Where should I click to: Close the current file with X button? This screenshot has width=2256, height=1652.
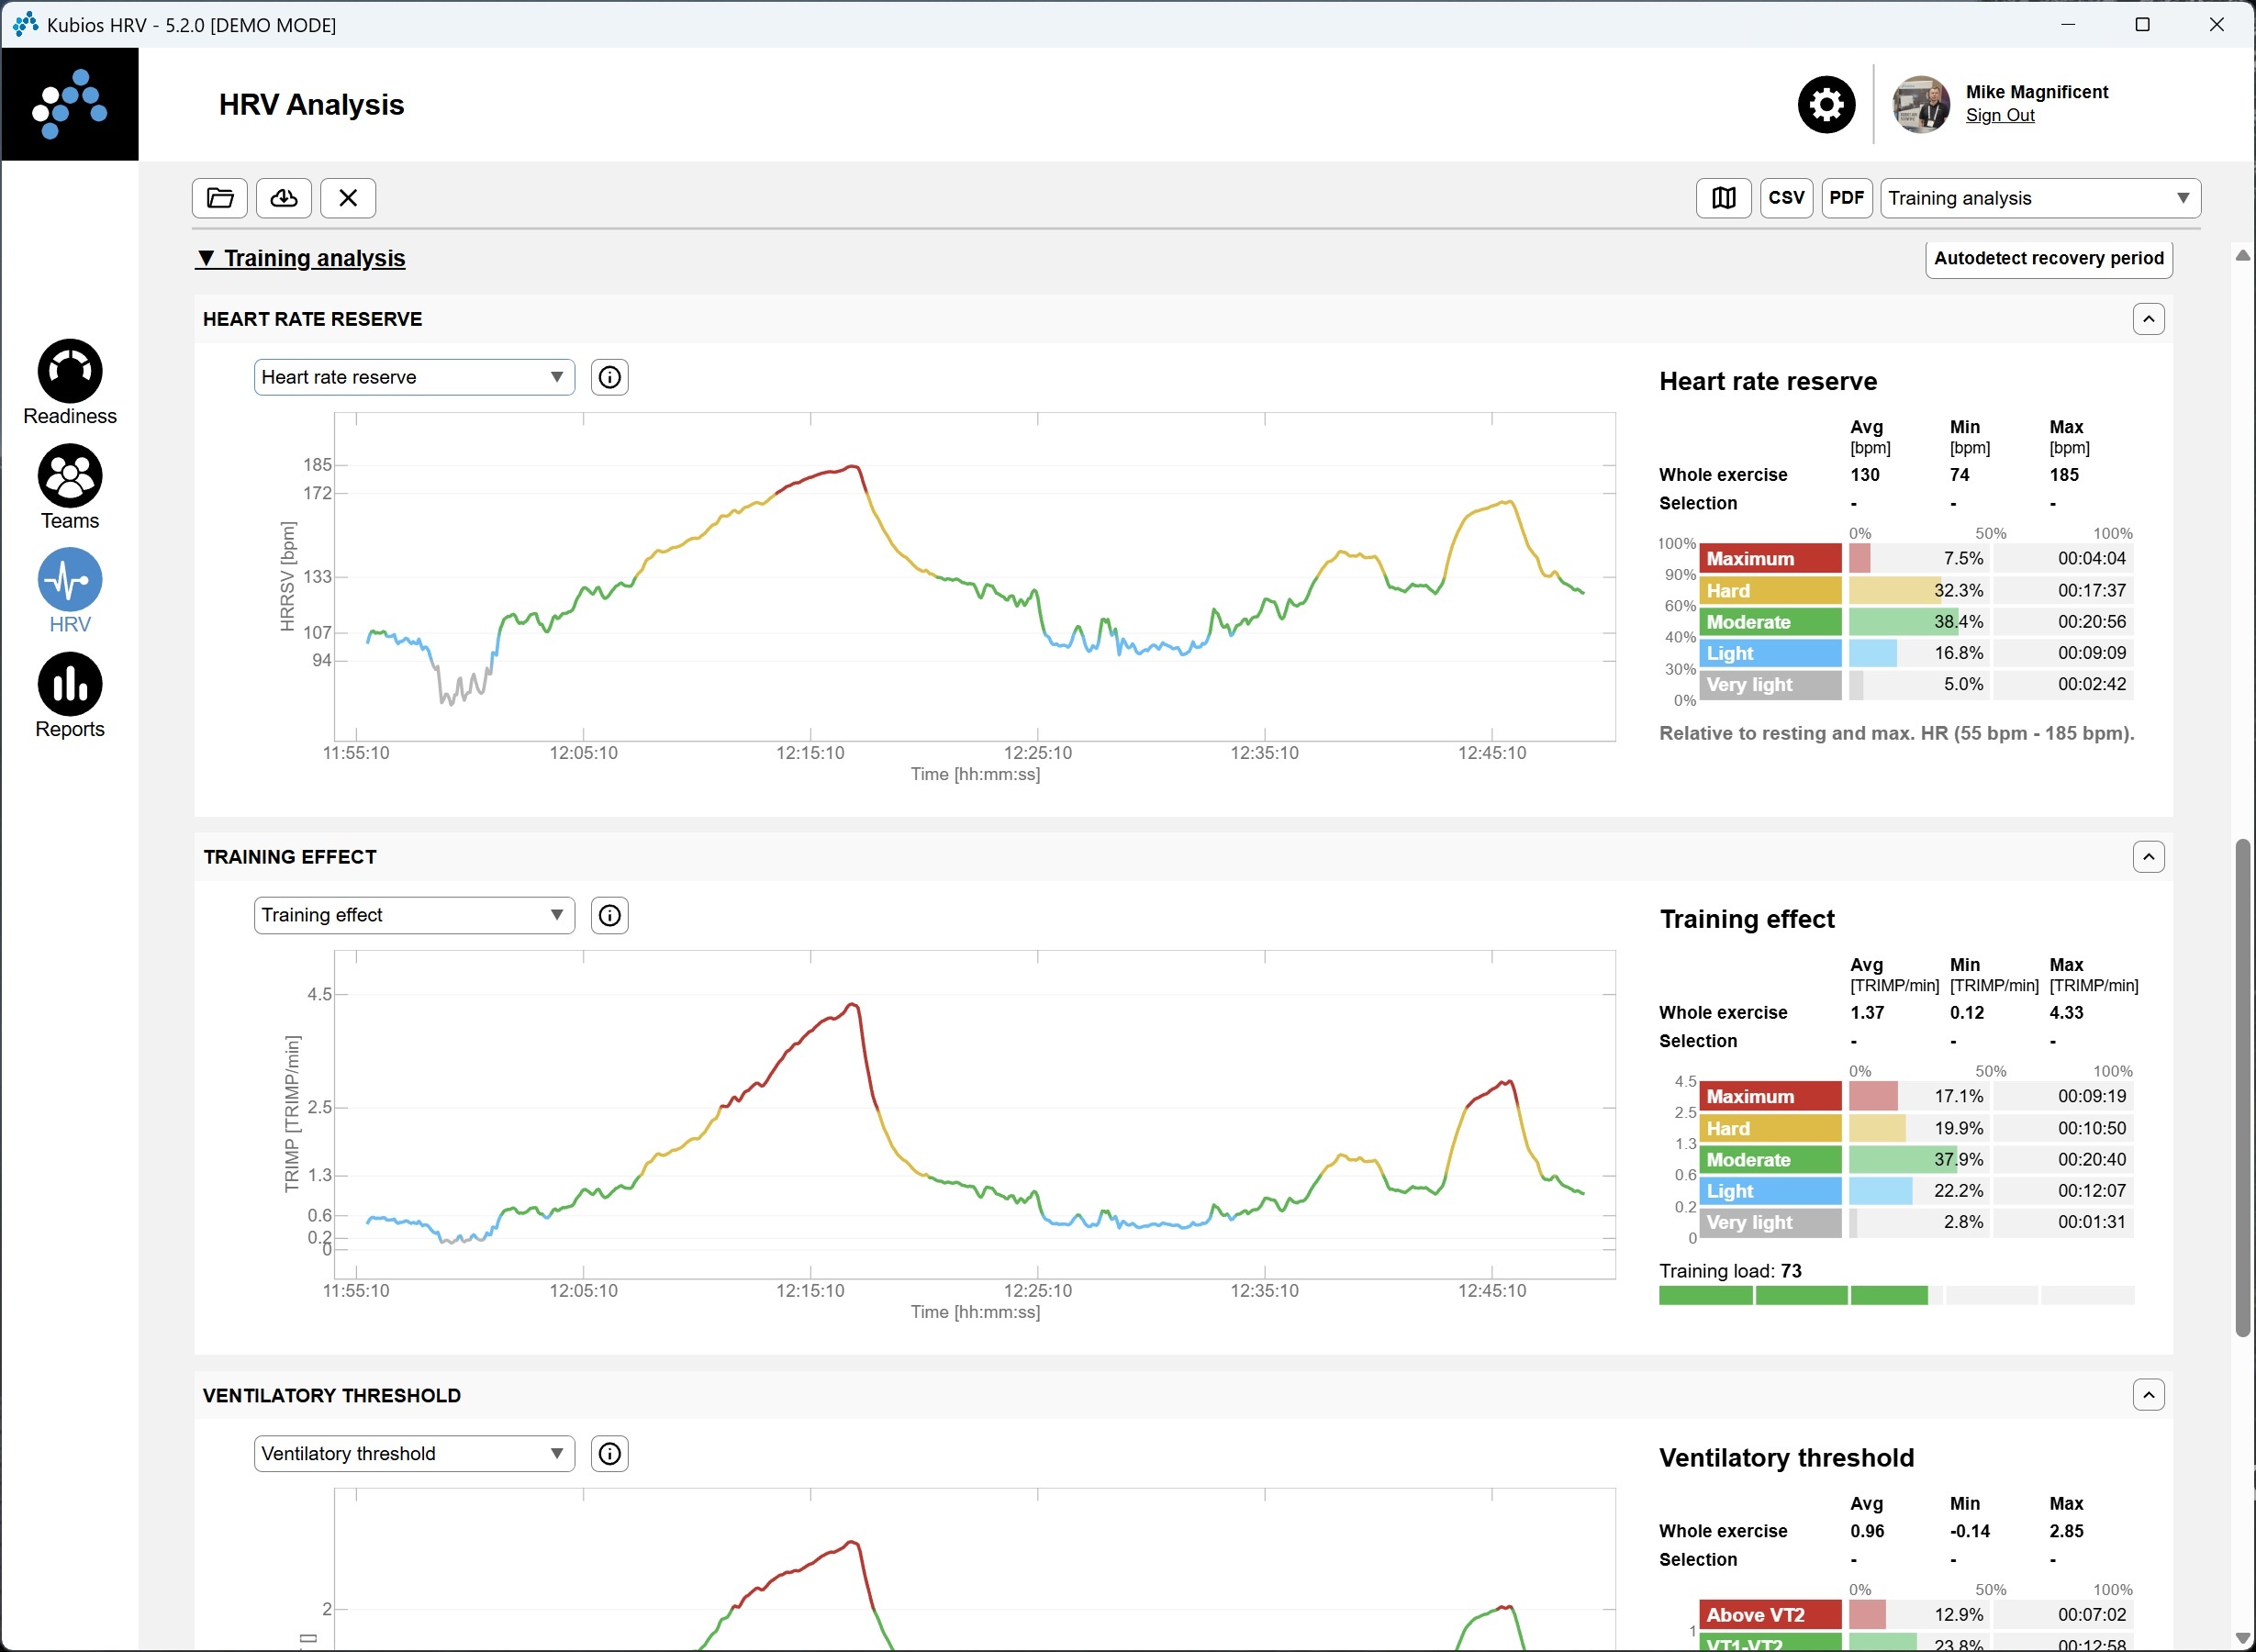point(348,198)
